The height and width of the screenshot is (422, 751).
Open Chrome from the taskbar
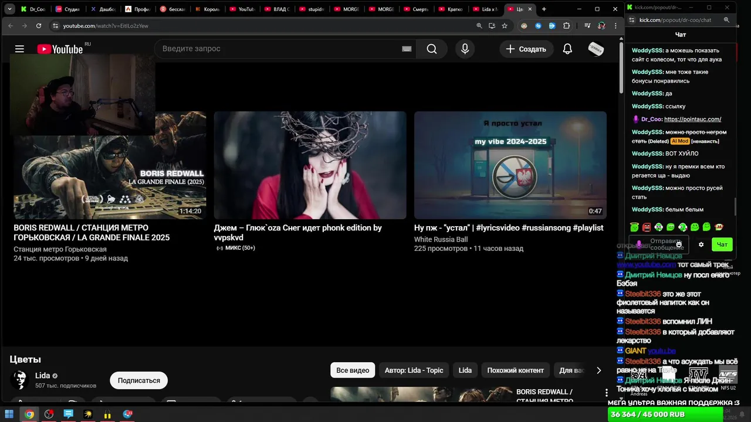29,414
